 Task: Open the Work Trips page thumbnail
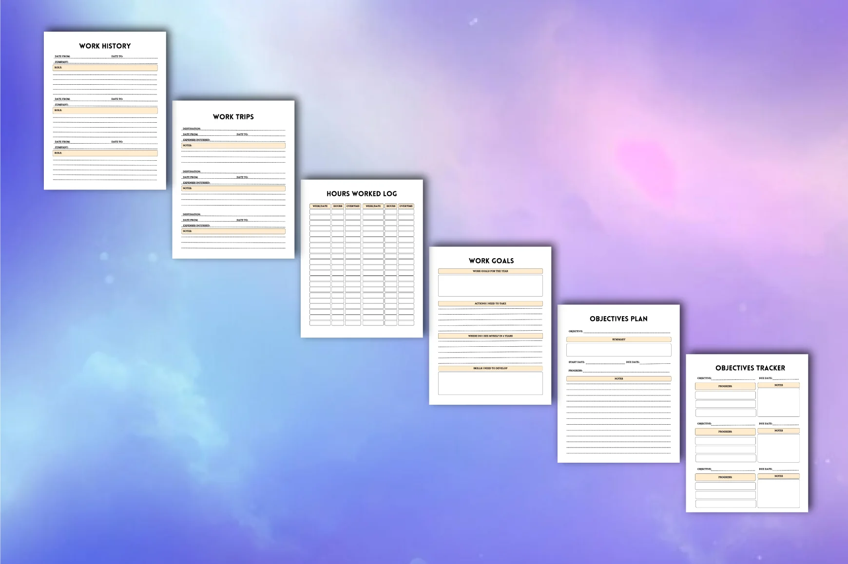(x=233, y=180)
